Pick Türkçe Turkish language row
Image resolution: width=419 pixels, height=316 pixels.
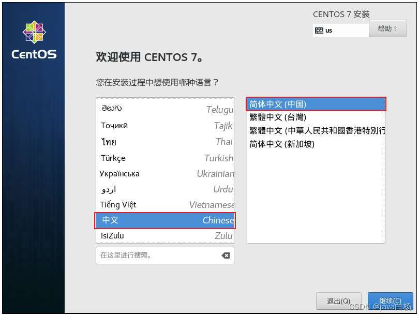(165, 158)
